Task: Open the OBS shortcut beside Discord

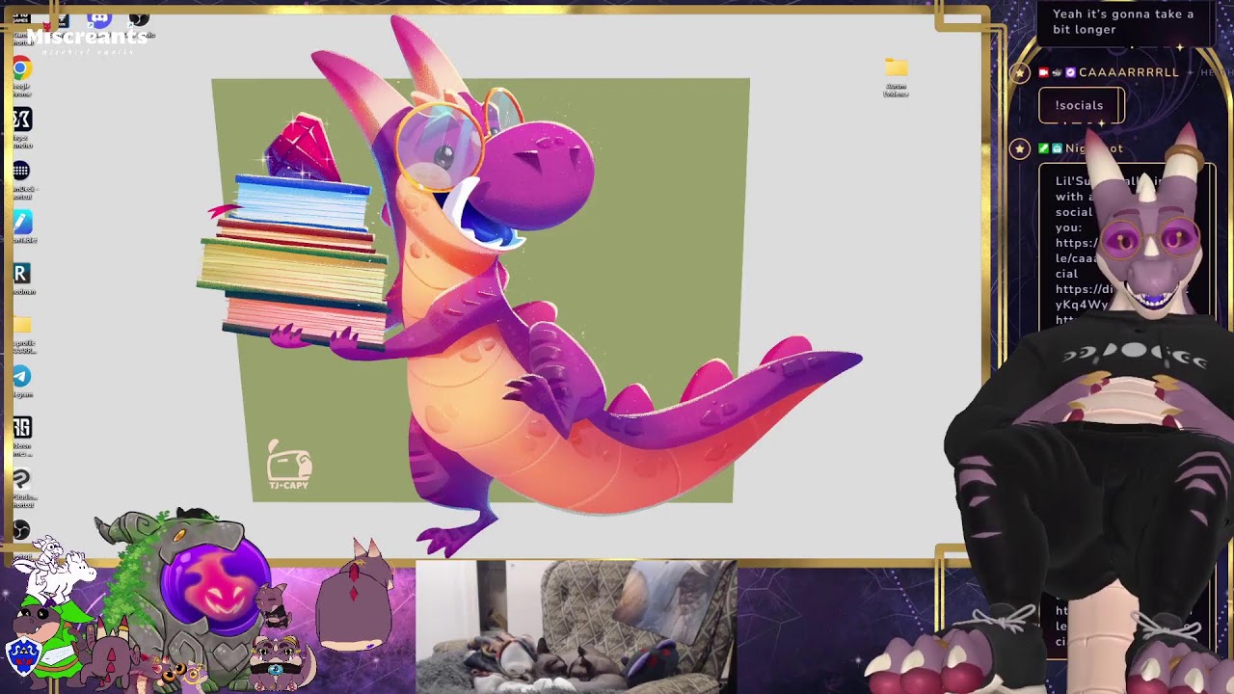Action: [x=139, y=19]
